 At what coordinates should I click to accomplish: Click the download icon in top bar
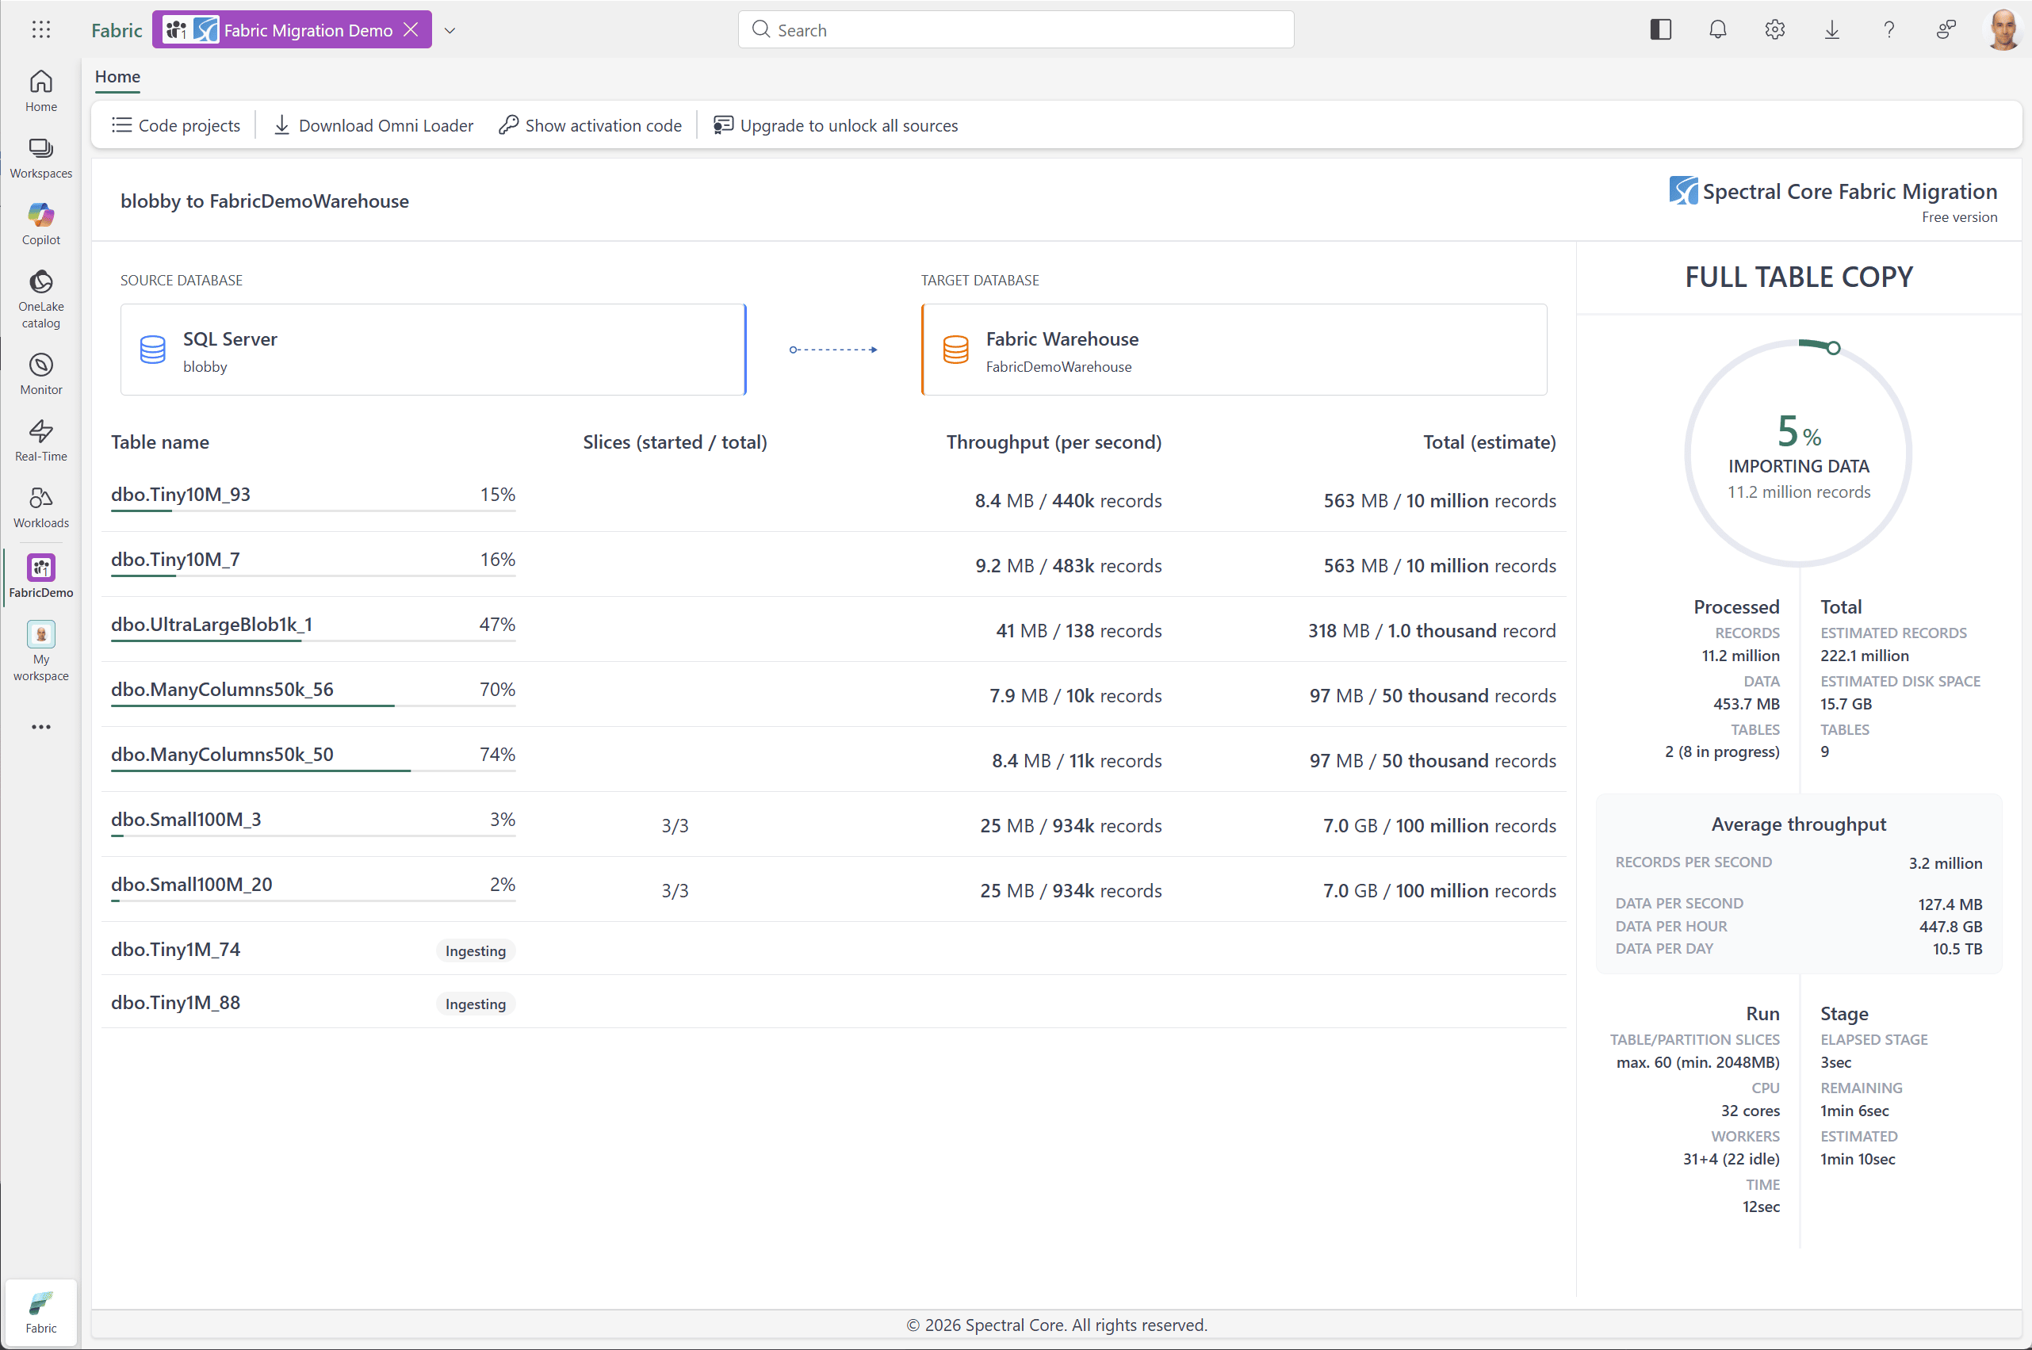(x=1831, y=30)
